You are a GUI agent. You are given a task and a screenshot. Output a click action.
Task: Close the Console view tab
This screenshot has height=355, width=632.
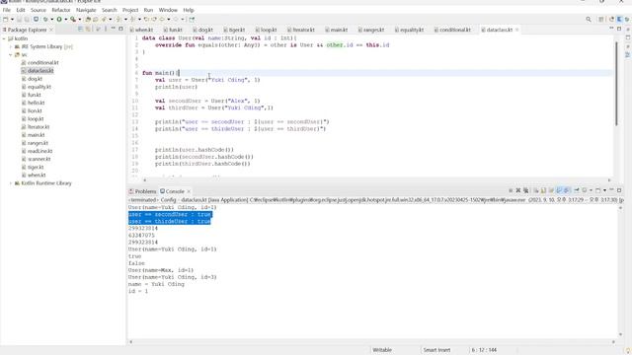coord(189,191)
